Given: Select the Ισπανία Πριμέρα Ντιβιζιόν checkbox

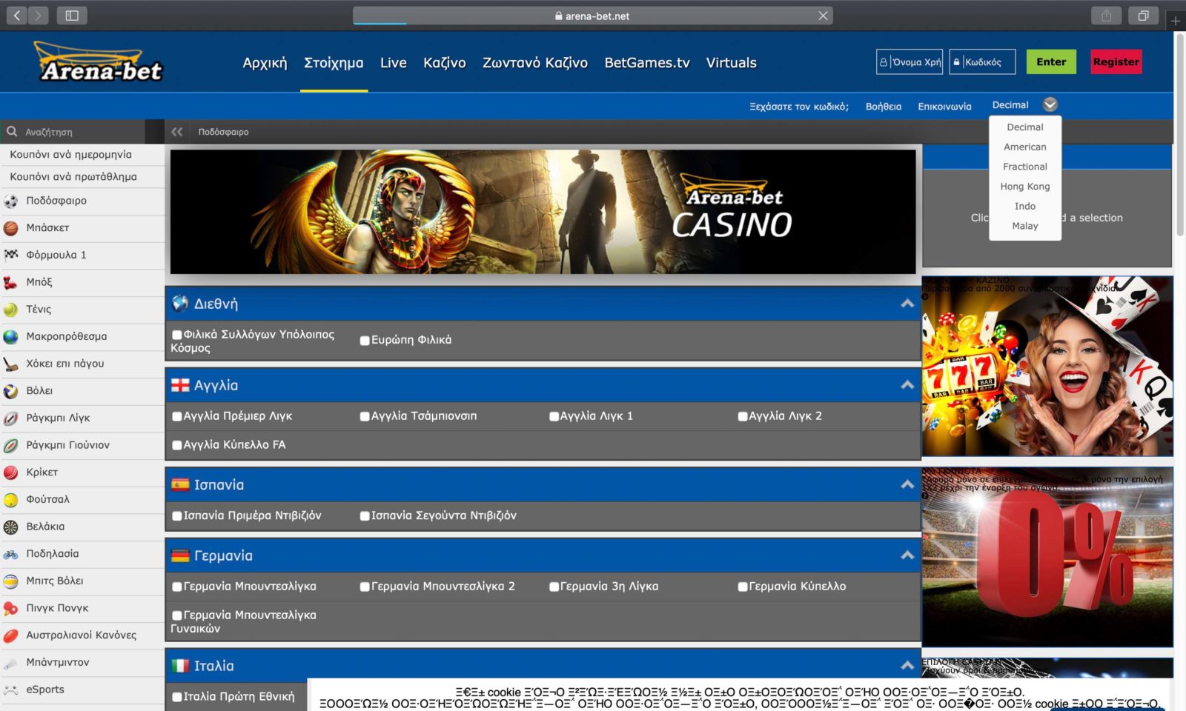Looking at the screenshot, I should (x=176, y=516).
